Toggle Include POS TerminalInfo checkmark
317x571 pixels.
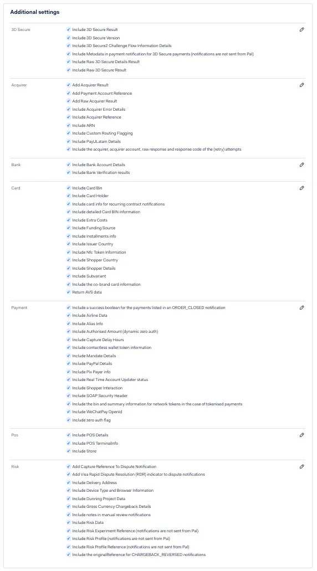click(68, 443)
